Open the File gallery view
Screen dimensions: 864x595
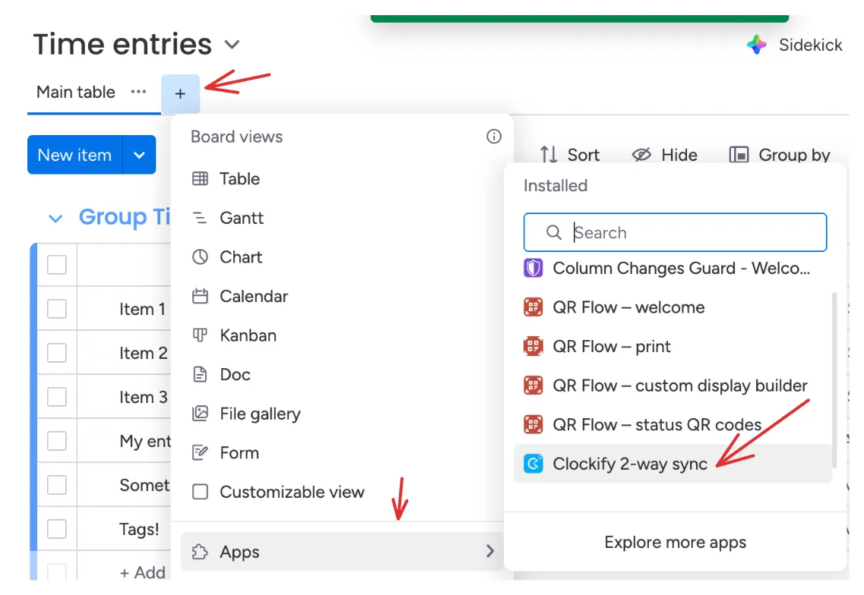[252, 414]
